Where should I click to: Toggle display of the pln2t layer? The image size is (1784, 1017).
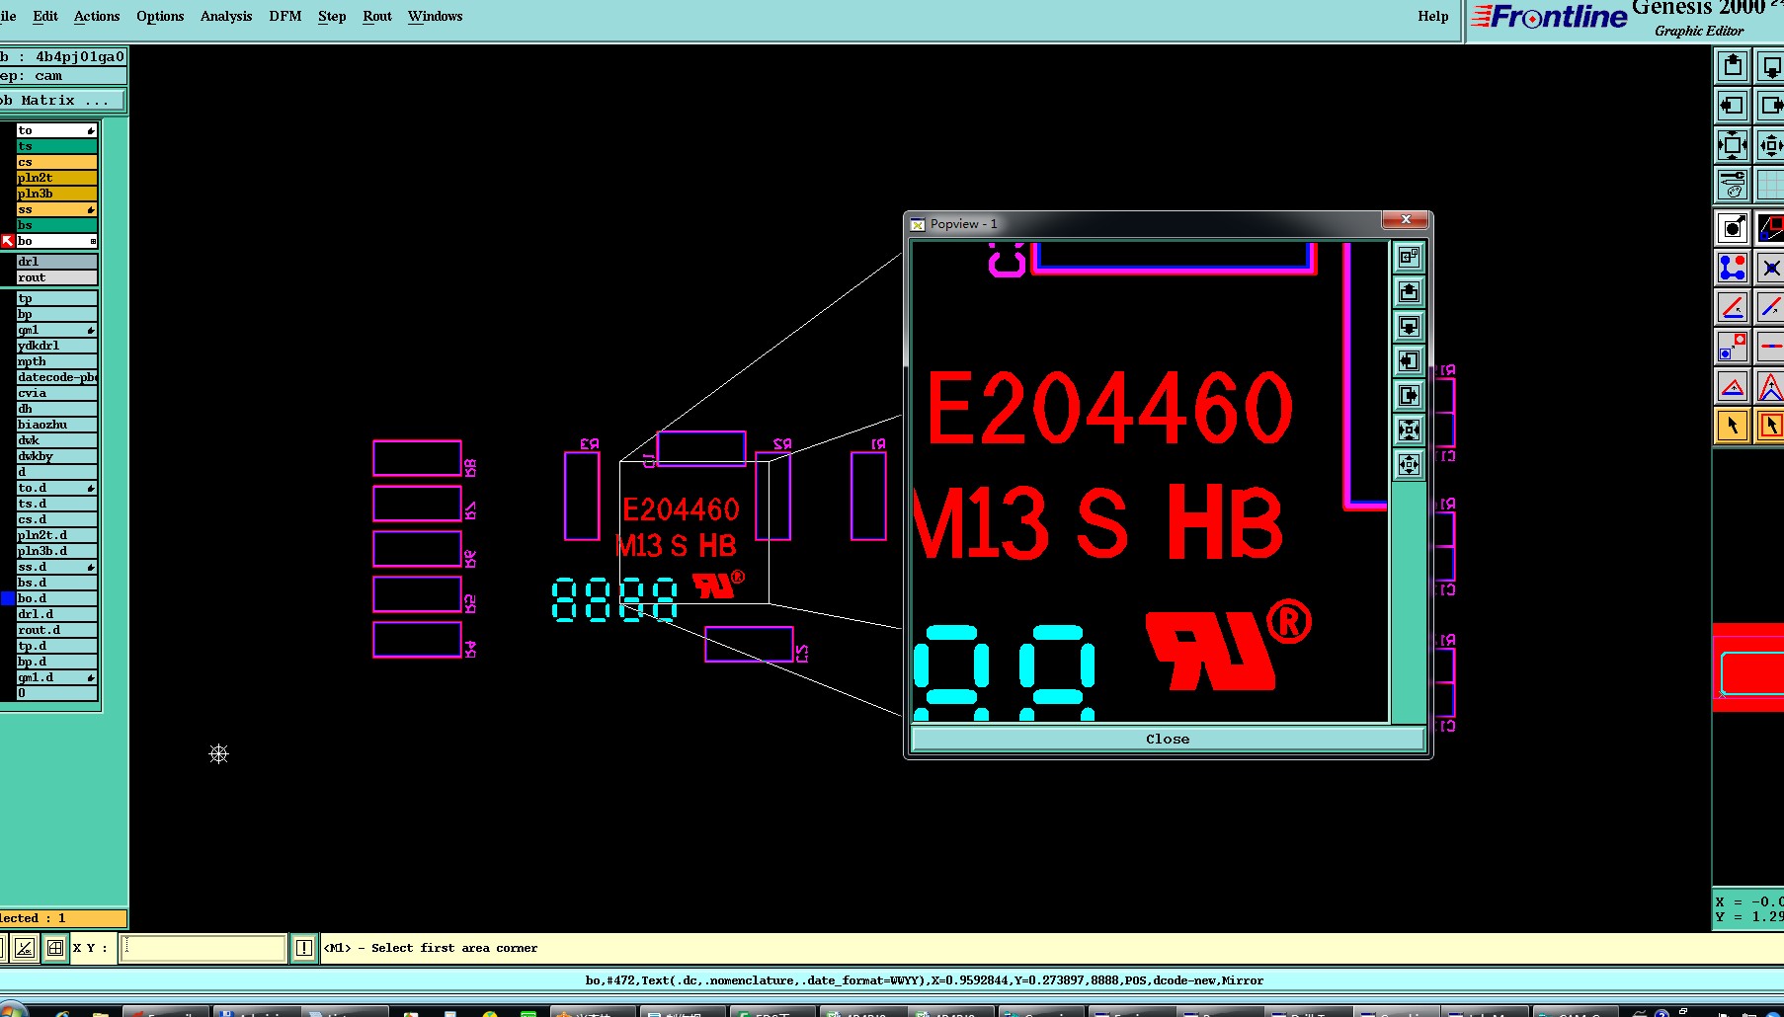coord(57,178)
